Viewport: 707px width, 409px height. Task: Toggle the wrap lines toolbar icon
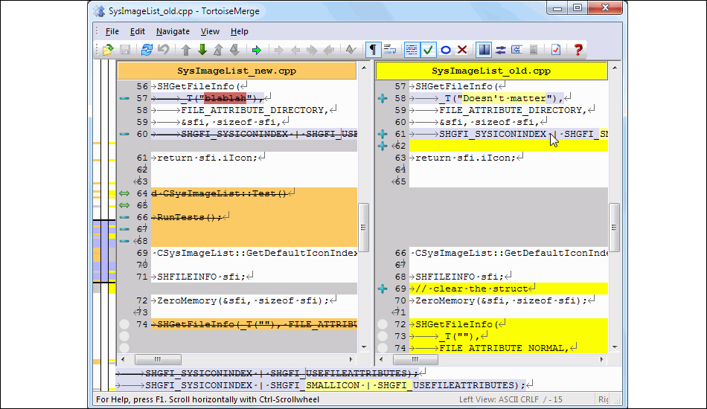point(390,50)
